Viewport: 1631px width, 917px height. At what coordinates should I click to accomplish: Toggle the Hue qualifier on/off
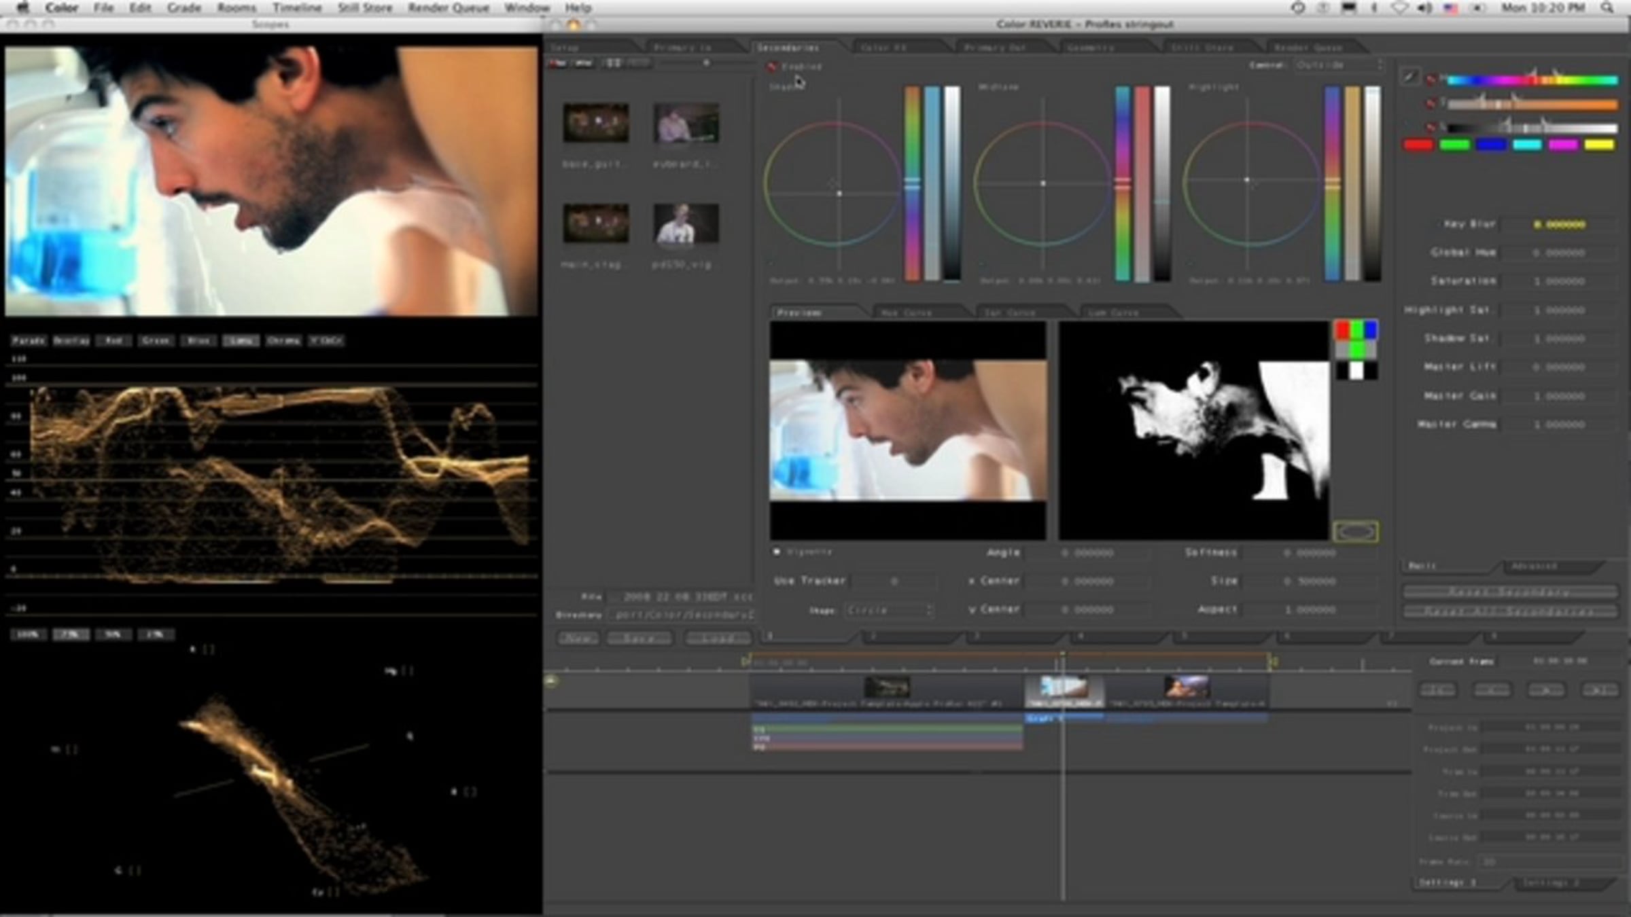pyautogui.click(x=1431, y=79)
